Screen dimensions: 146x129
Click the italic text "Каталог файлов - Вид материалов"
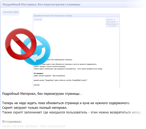[39, 126]
